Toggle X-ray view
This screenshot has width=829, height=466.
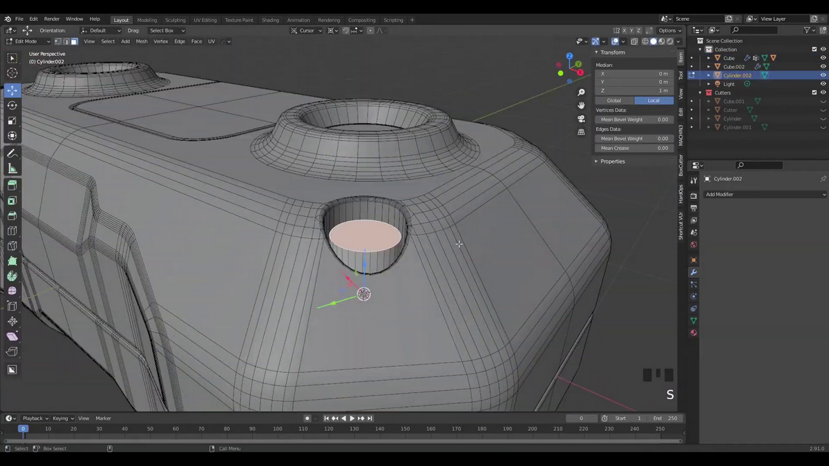coord(634,41)
